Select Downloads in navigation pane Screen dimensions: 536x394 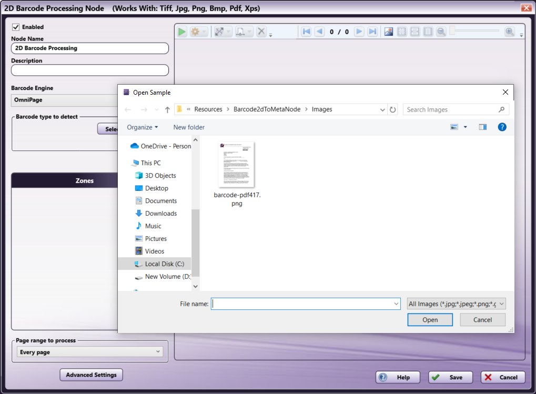tap(156, 214)
